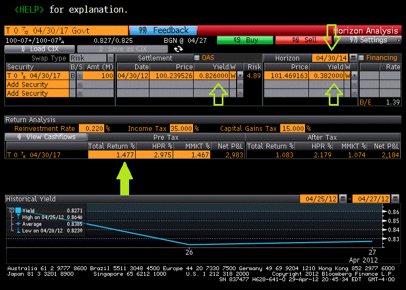Open the Feedback tab

tap(163, 31)
